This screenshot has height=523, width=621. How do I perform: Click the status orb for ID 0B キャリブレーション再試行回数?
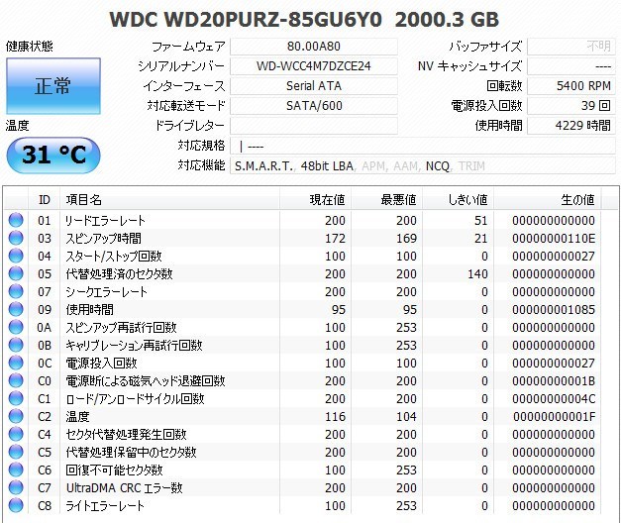(16, 345)
